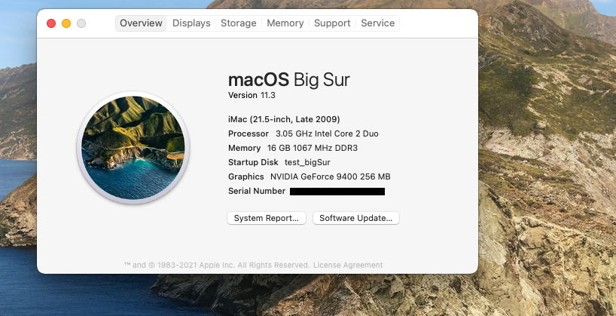This screenshot has width=616, height=316.
Task: Click the Startup Disk label
Action: [x=253, y=163]
